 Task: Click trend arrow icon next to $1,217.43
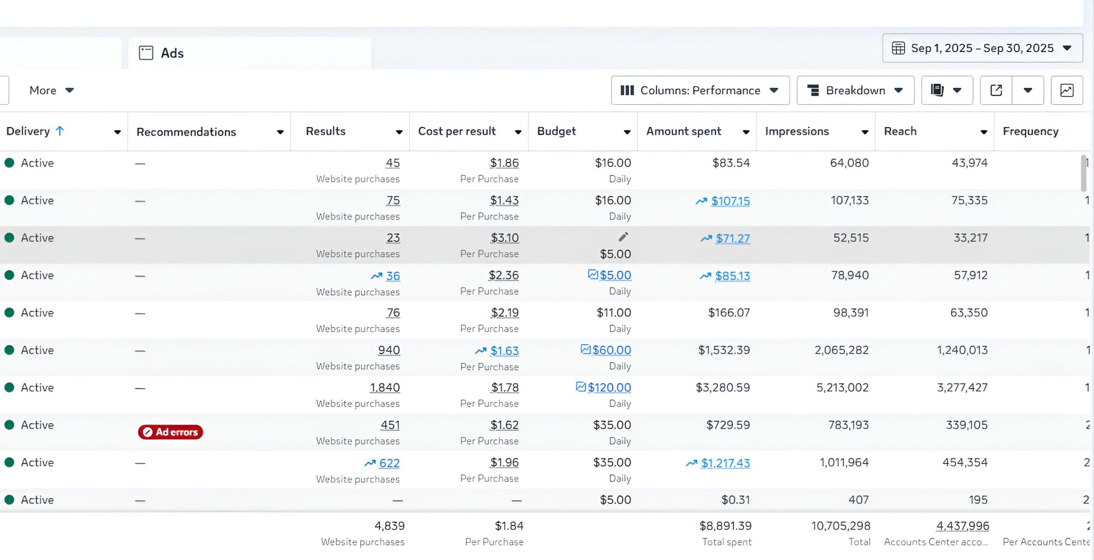(x=691, y=463)
